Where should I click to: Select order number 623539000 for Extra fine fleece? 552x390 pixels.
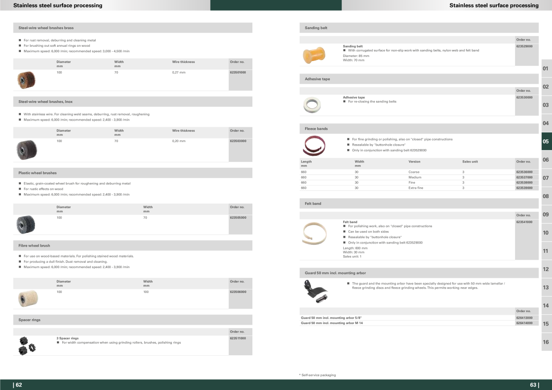[524, 188]
